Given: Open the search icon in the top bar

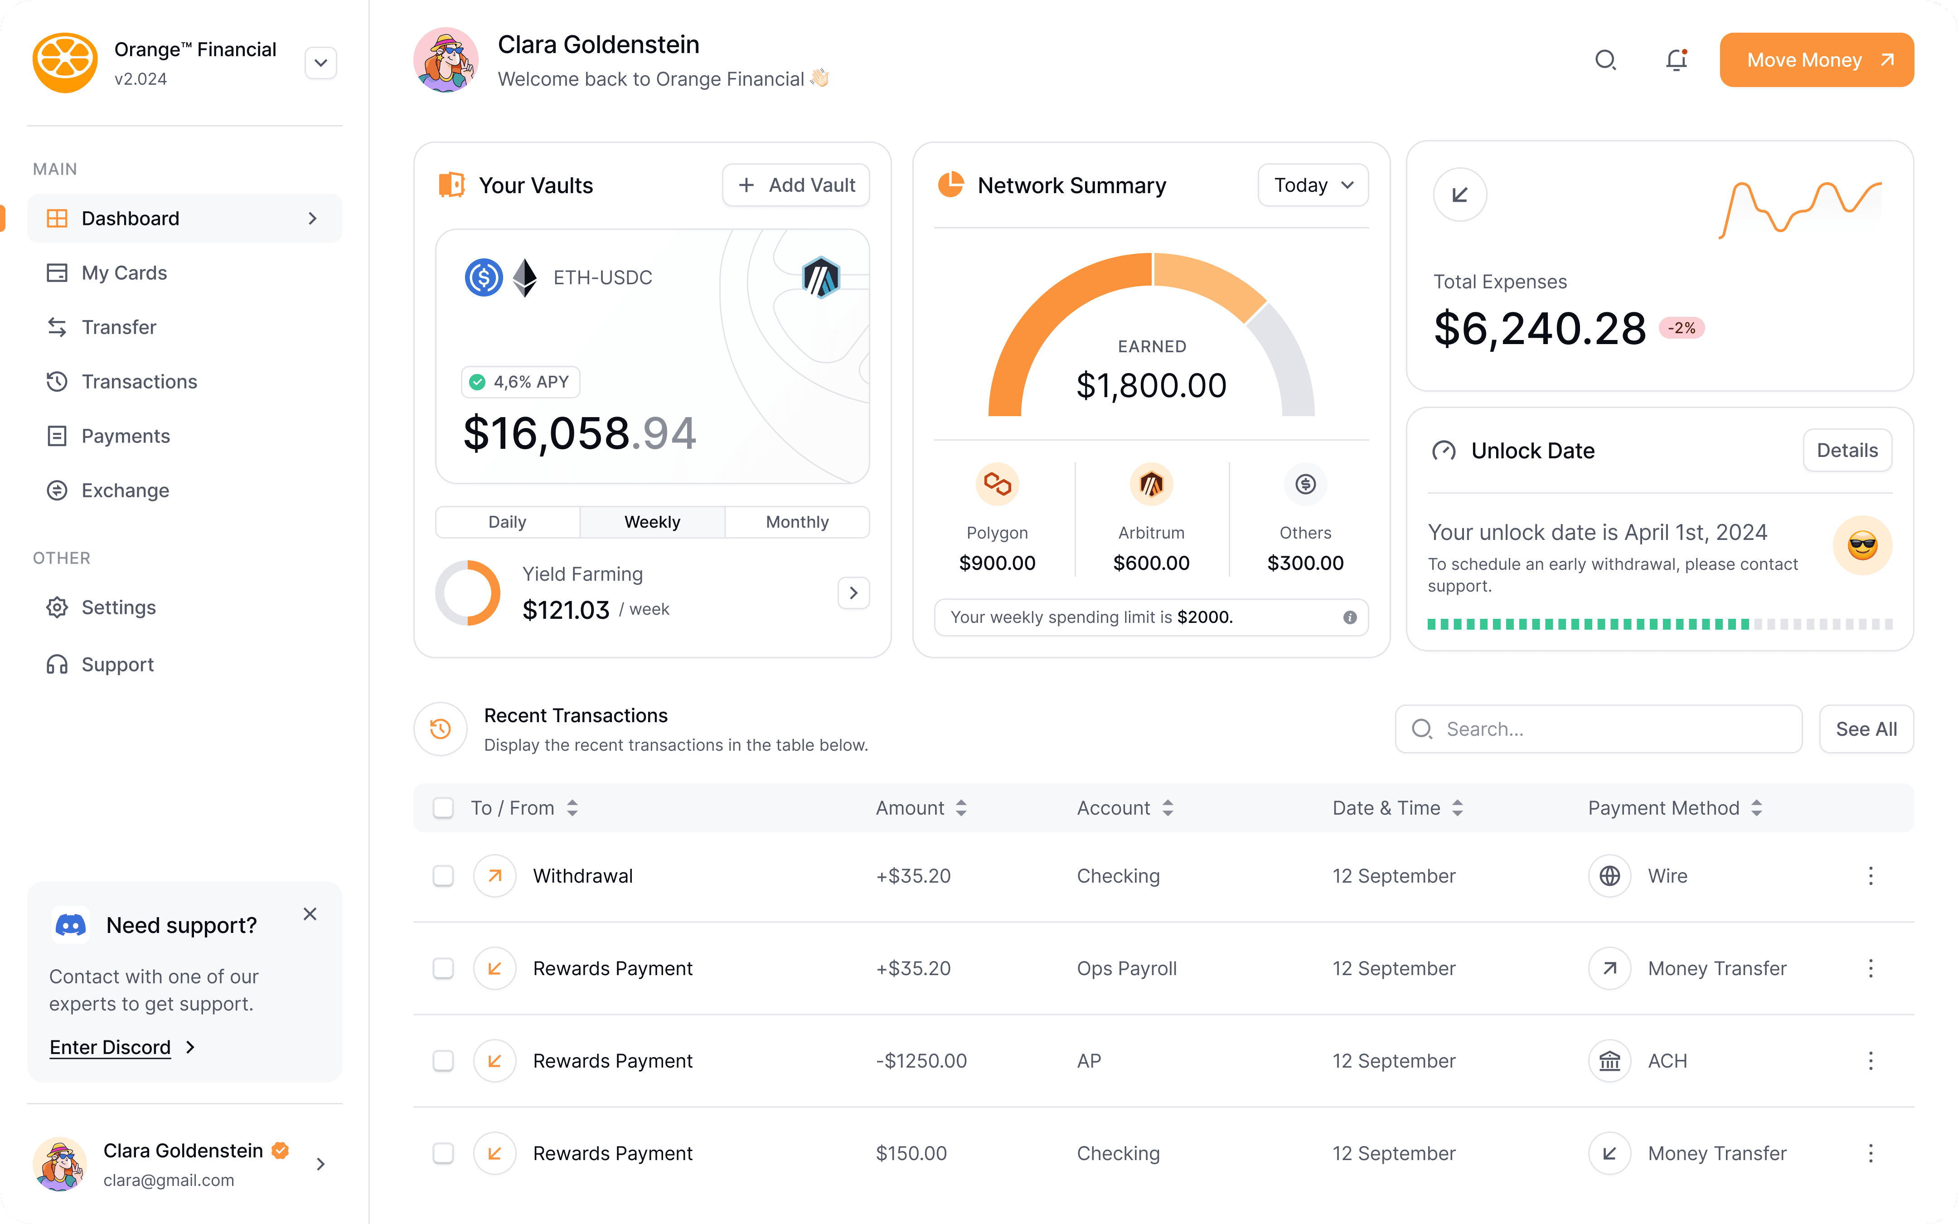Looking at the screenshot, I should point(1606,60).
